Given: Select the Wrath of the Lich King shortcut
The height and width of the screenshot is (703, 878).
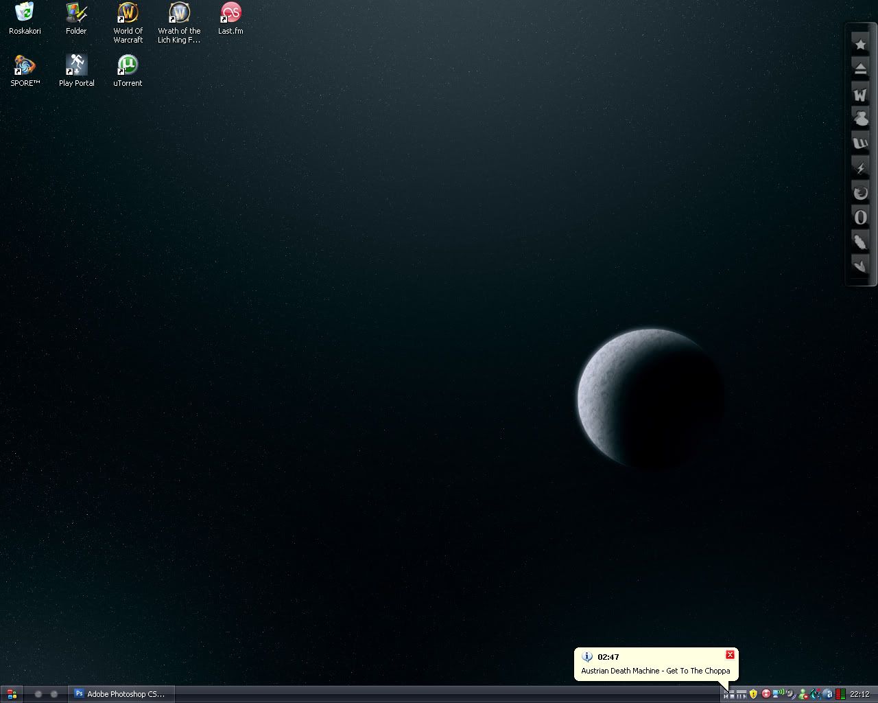Looking at the screenshot, I should (179, 13).
